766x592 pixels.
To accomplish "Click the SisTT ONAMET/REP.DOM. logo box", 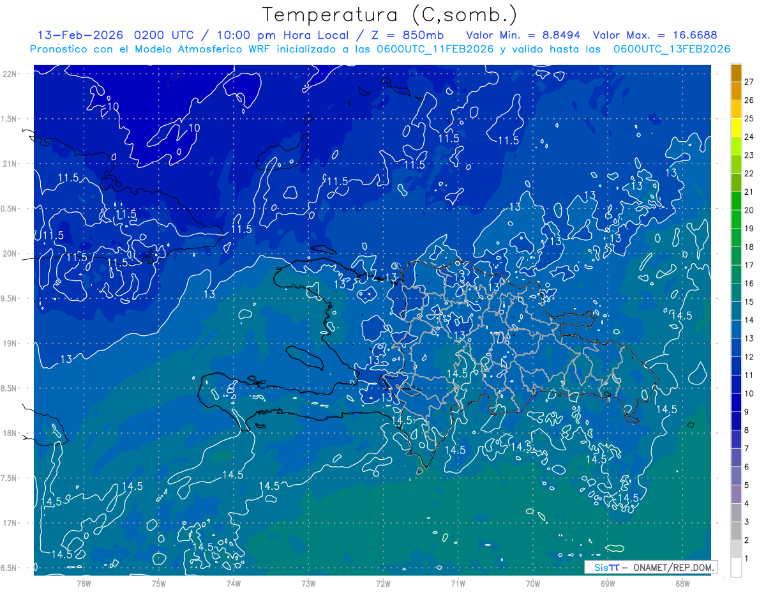I will (650, 567).
